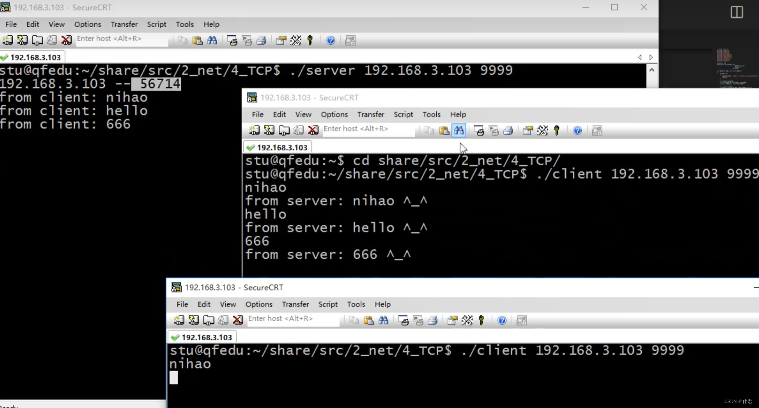This screenshot has width=759, height=408.
Task: Click title bar of bottom SecureCRT window
Action: tap(463, 287)
